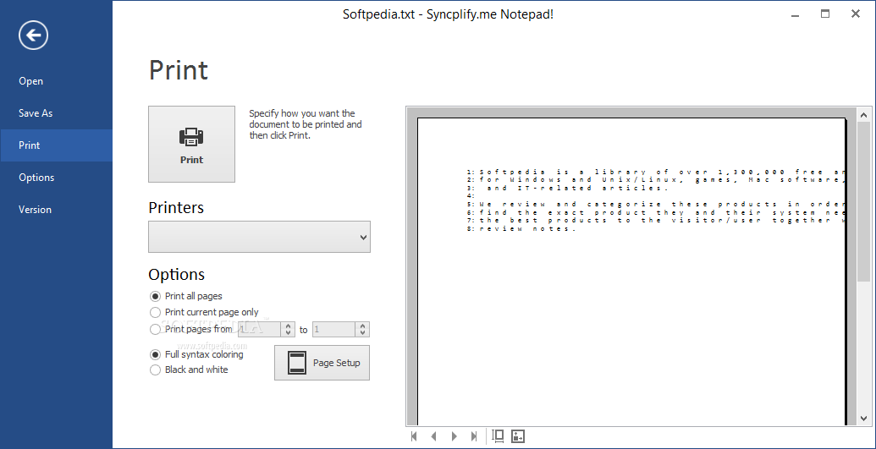The image size is (876, 449).
Task: Click preview scrollbar up arrow
Action: tap(863, 115)
